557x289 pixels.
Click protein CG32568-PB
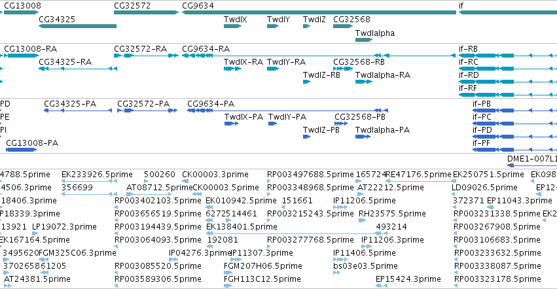[x=341, y=124]
